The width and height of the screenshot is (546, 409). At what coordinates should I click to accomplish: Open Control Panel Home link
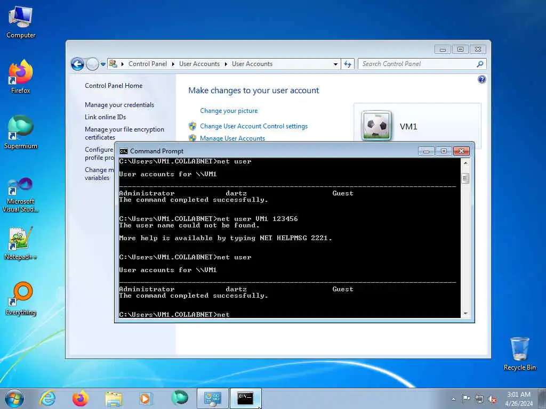[114, 86]
